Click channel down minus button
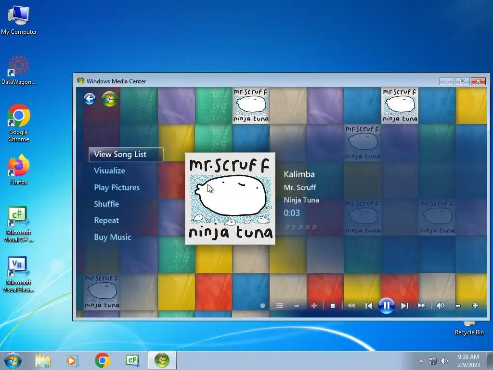Image resolution: width=493 pixels, height=370 pixels. (x=297, y=306)
